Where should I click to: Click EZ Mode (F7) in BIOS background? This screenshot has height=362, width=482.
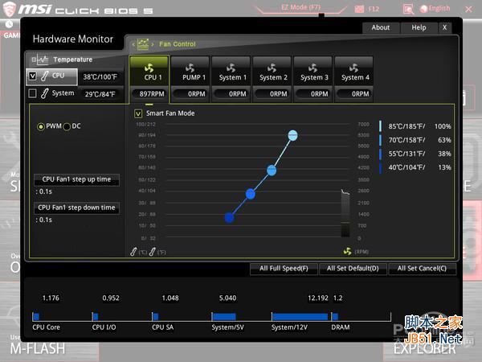point(300,7)
